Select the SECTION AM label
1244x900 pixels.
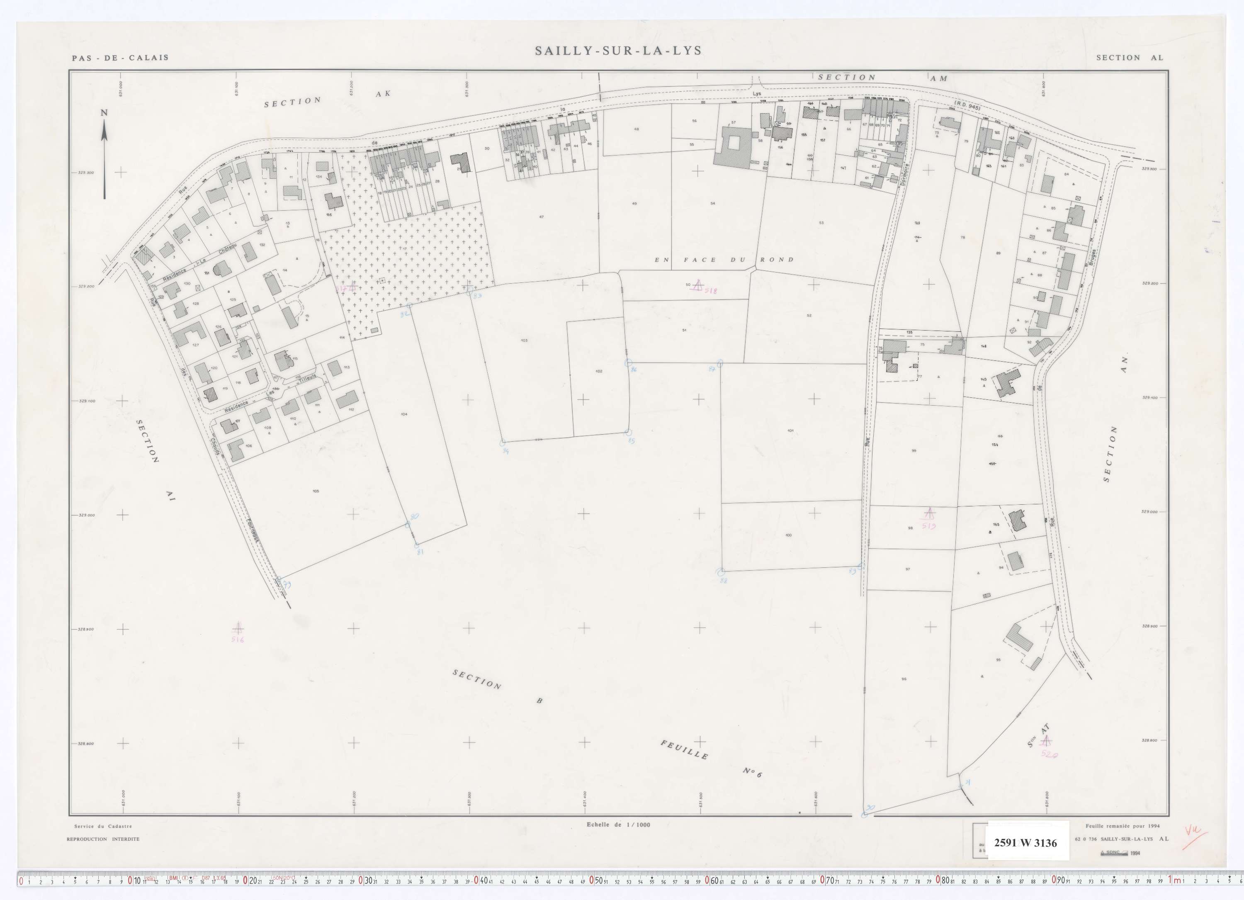pyautogui.click(x=883, y=78)
